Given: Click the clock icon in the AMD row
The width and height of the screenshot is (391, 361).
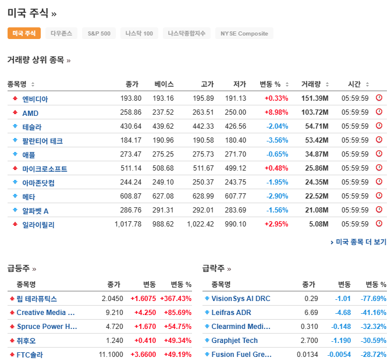Looking at the screenshot, I should coord(379,112).
